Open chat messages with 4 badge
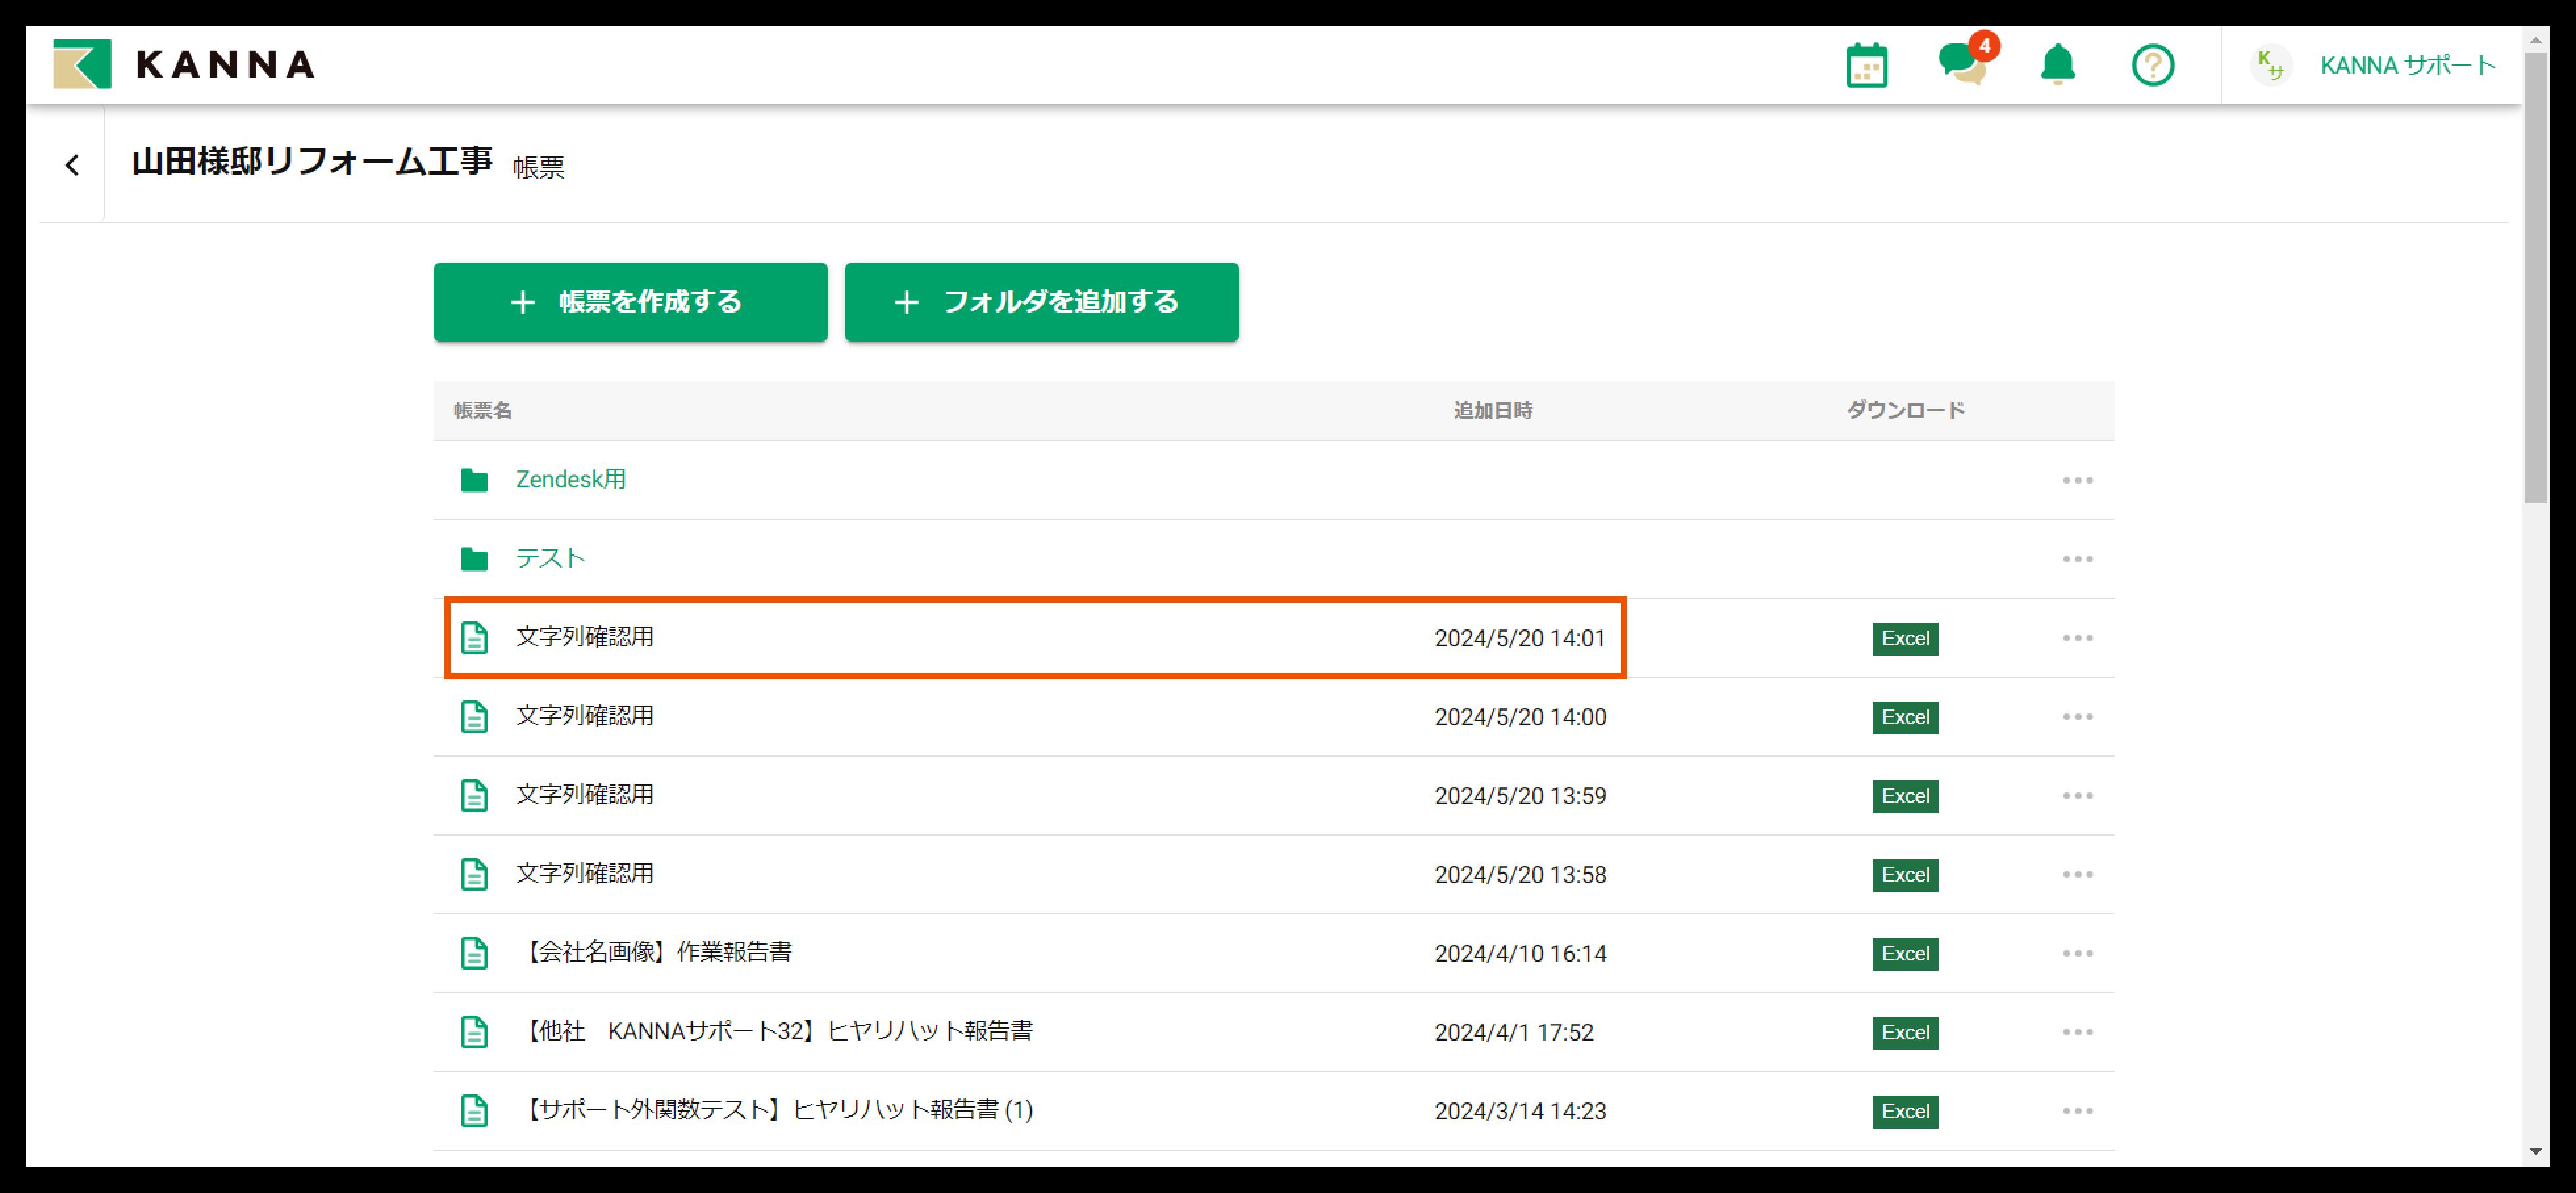This screenshot has width=2576, height=1193. coord(1961,65)
